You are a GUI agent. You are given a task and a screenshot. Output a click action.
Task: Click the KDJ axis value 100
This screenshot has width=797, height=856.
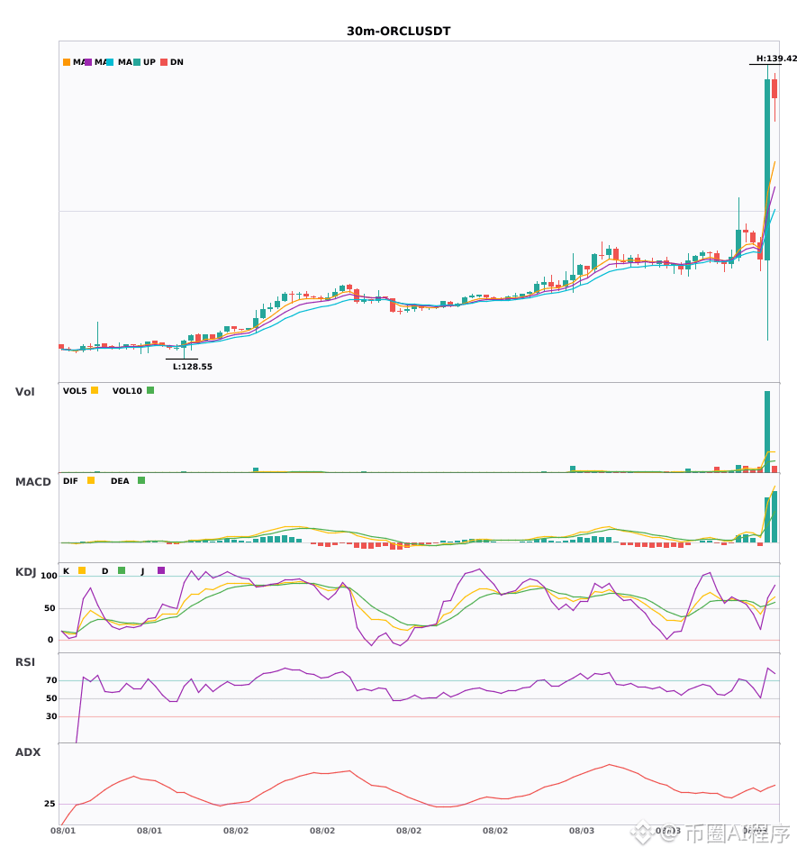50,576
